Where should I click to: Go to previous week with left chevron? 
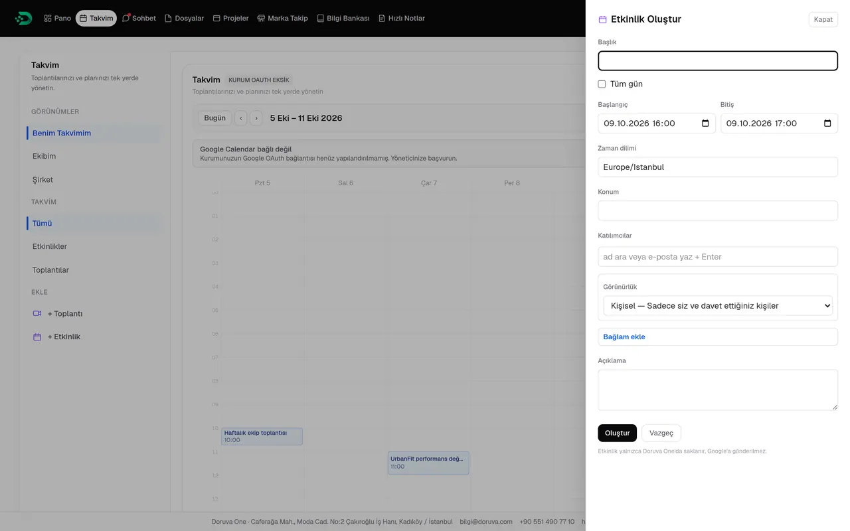tap(240, 118)
